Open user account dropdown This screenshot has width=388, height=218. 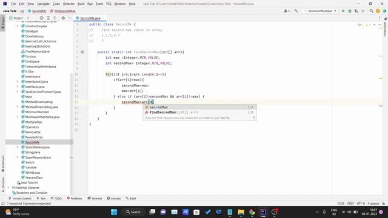[x=287, y=11]
